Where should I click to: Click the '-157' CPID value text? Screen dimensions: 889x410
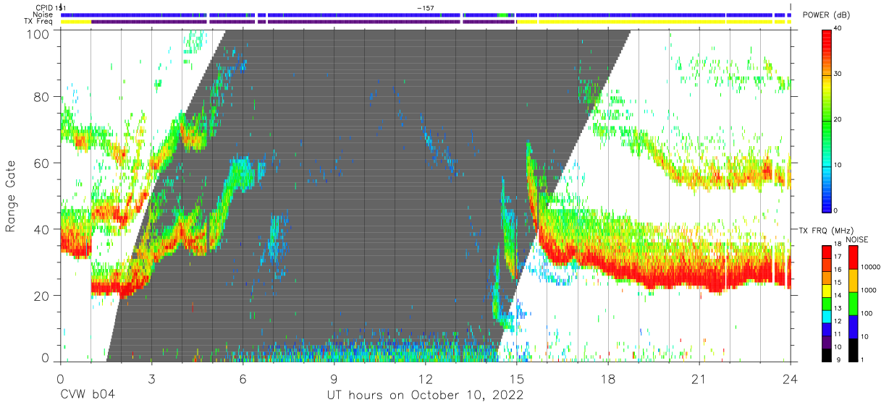click(x=426, y=8)
